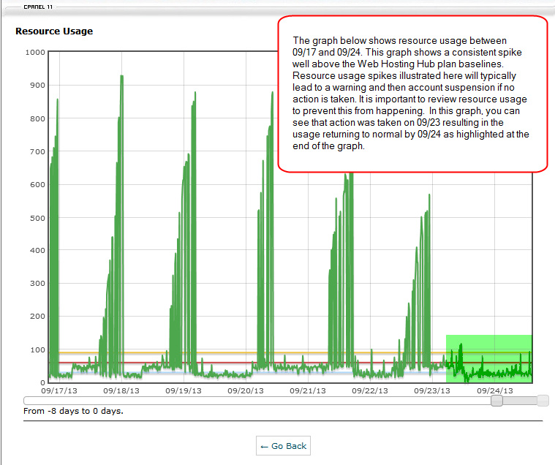Click the left handle of the date range slider
This screenshot has width=555, height=465.
[497, 401]
